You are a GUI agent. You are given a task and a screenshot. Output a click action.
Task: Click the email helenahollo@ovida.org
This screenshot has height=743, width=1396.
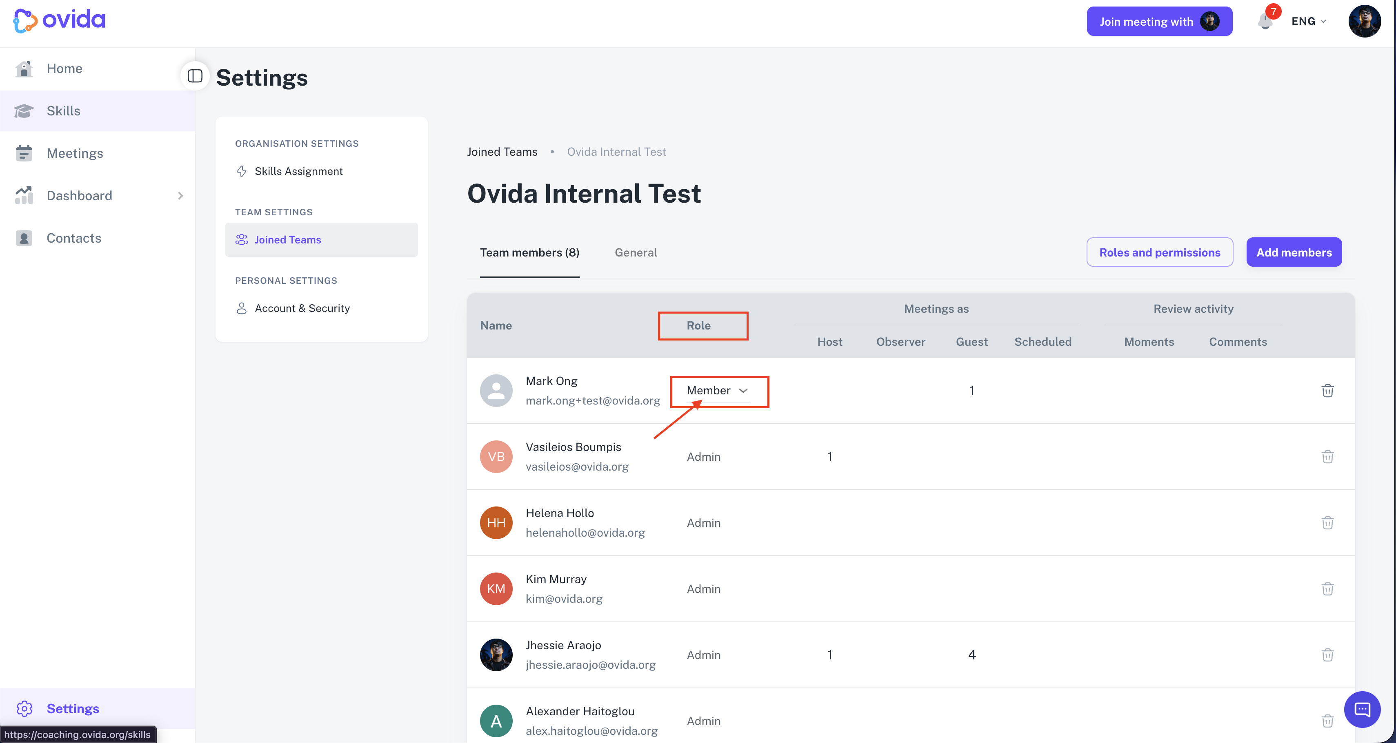[585, 533]
